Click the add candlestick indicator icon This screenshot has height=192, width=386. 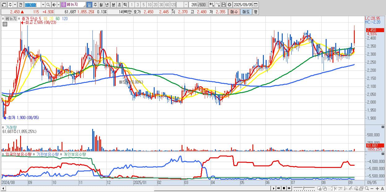(212, 5)
